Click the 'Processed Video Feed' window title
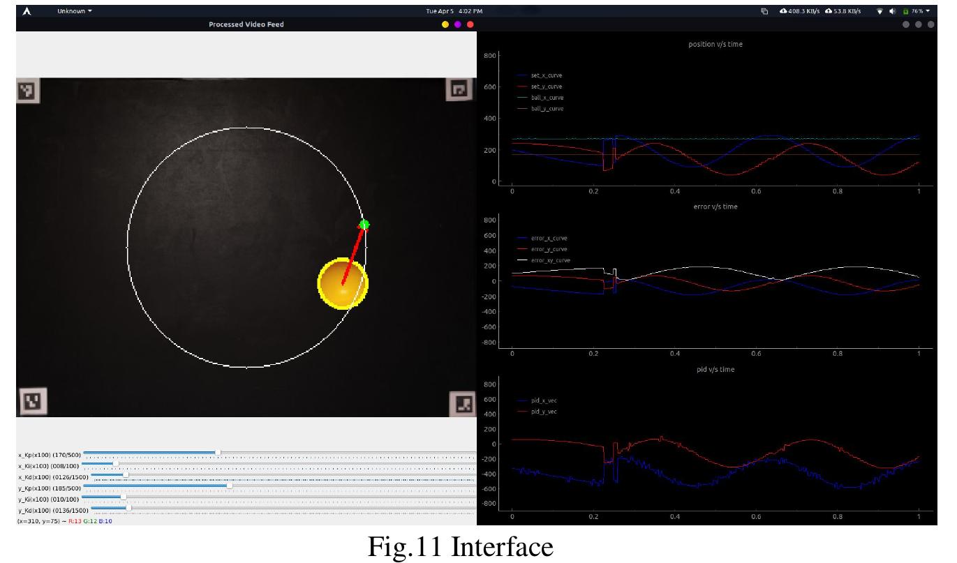This screenshot has height=563, width=957. pos(246,24)
